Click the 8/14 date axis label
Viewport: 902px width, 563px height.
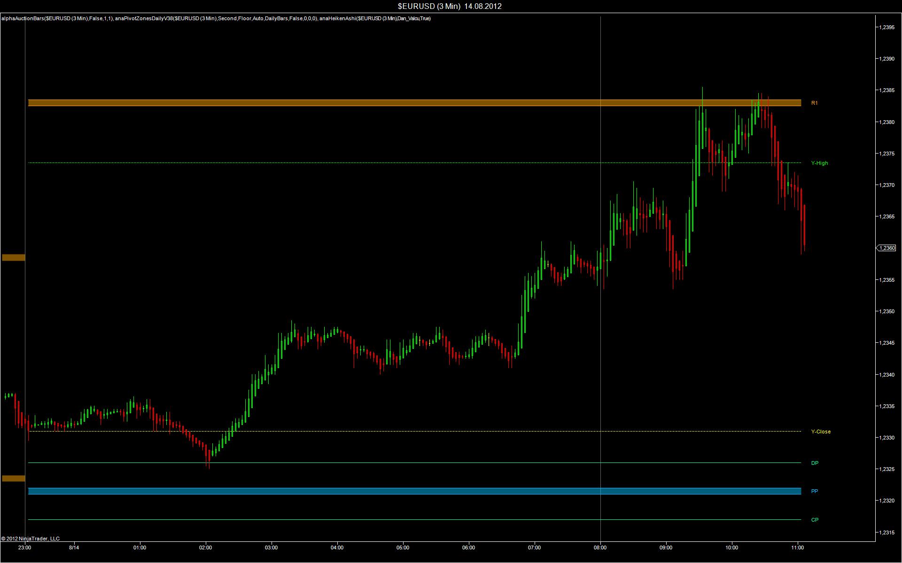tap(74, 548)
